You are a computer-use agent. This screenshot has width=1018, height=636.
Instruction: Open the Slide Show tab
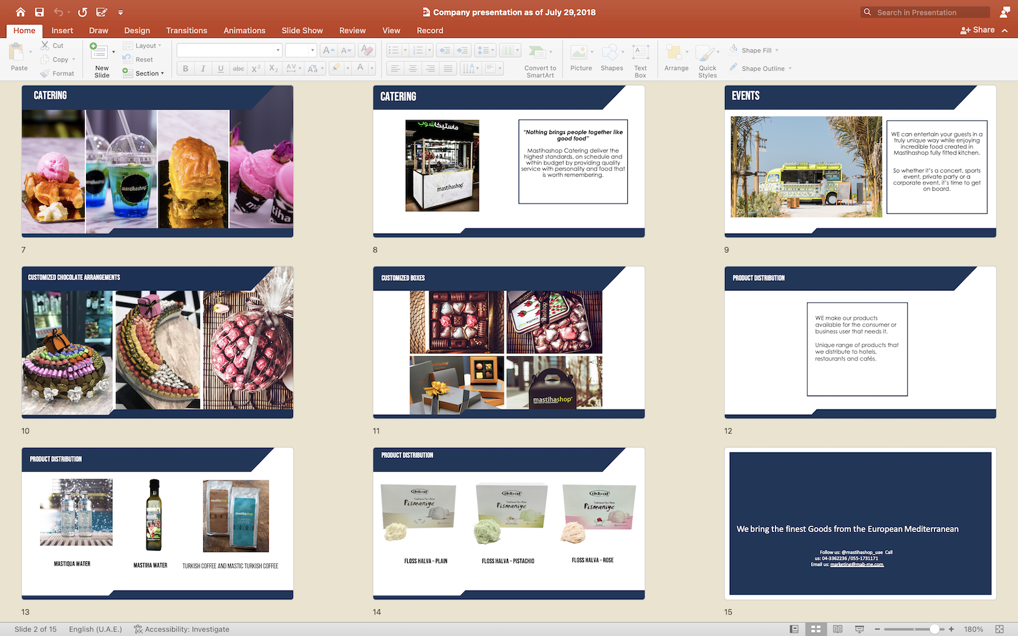pyautogui.click(x=302, y=31)
